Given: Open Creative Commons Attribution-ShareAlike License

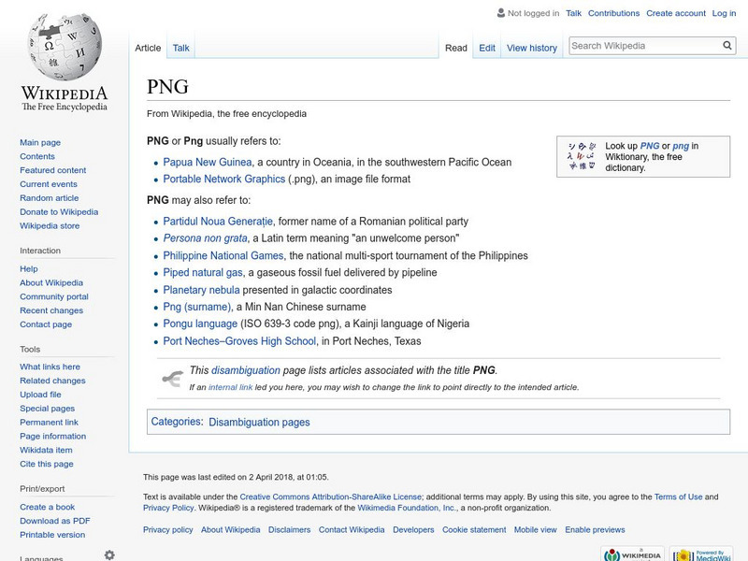Looking at the screenshot, I should point(330,496).
